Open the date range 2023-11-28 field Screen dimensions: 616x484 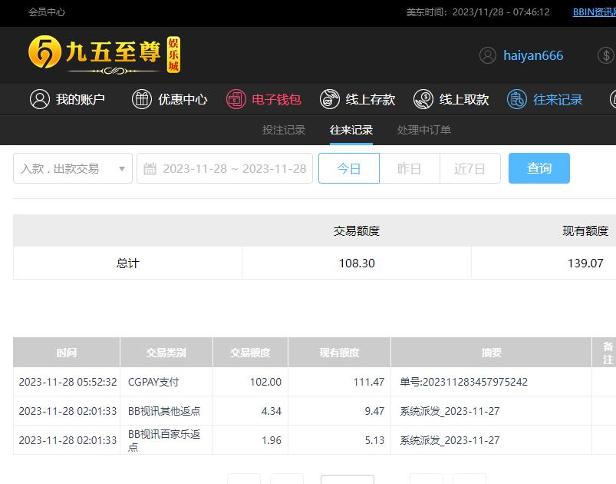(225, 168)
